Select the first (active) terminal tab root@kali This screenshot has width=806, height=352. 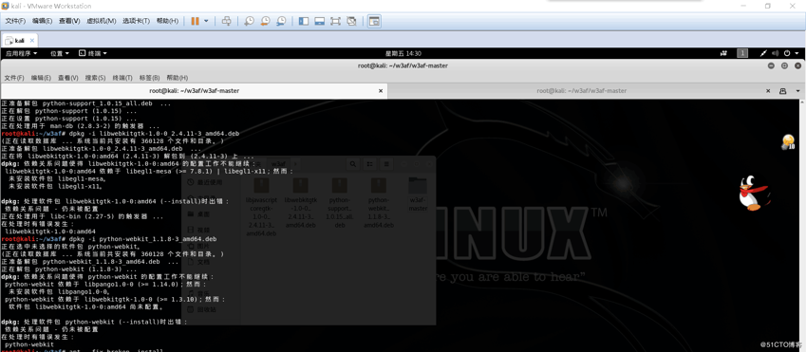194,90
